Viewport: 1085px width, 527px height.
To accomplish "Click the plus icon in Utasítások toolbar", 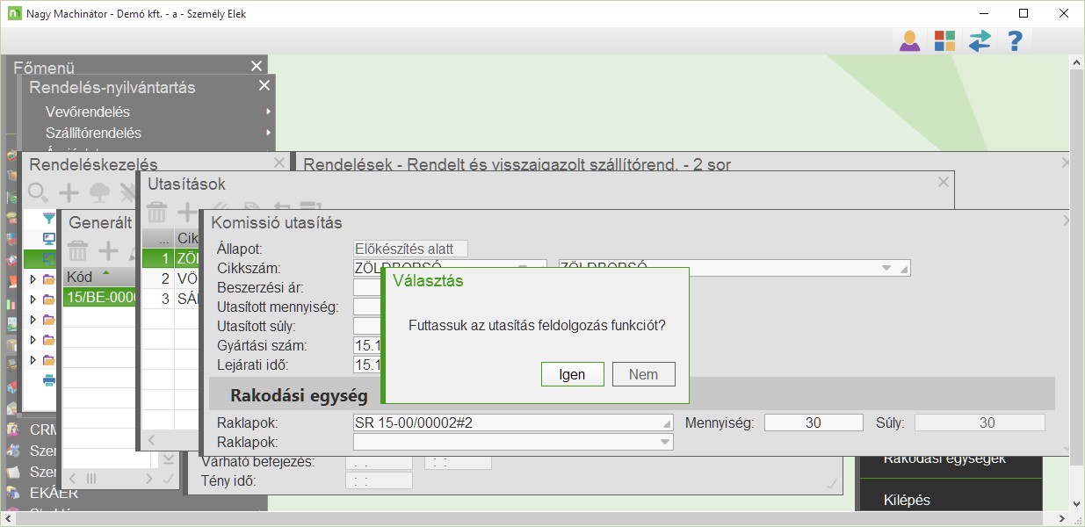I will (x=187, y=212).
